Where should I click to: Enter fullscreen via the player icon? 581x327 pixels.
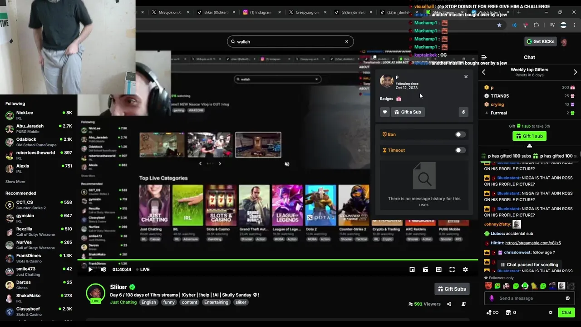tap(452, 269)
